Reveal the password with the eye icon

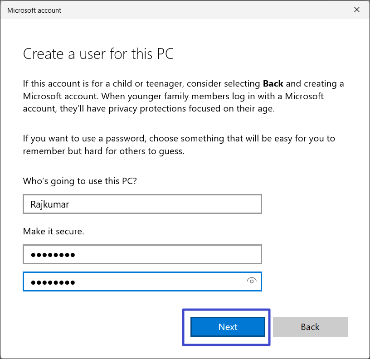click(251, 281)
